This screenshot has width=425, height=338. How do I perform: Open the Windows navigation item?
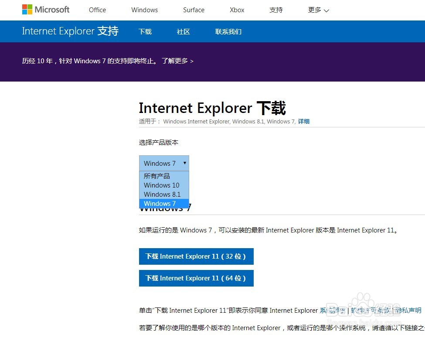pos(144,10)
